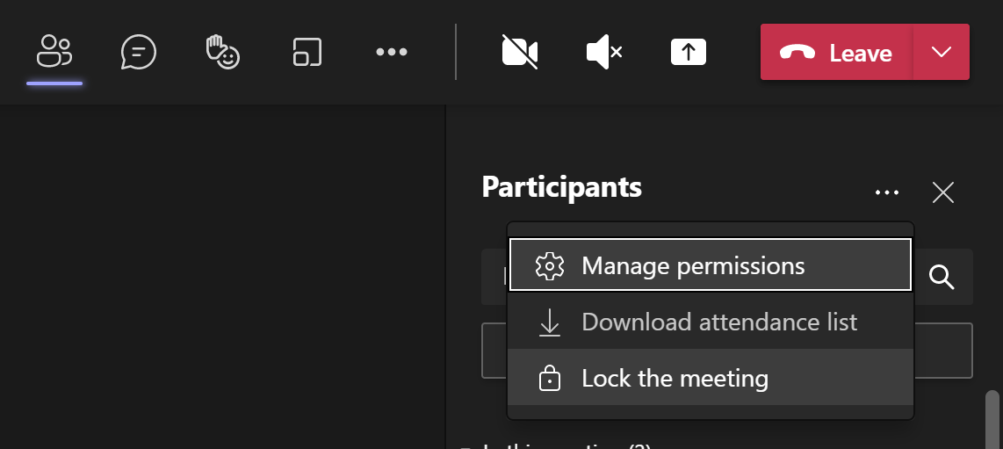Click the magnifier search icon

tap(942, 278)
